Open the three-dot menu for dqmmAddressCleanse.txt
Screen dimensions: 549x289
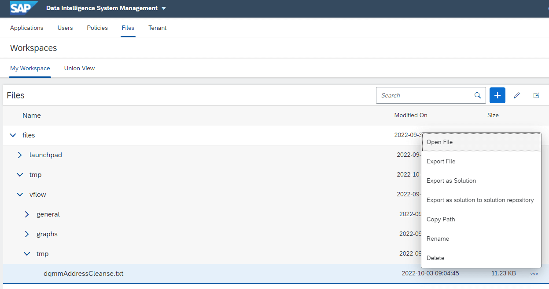534,274
